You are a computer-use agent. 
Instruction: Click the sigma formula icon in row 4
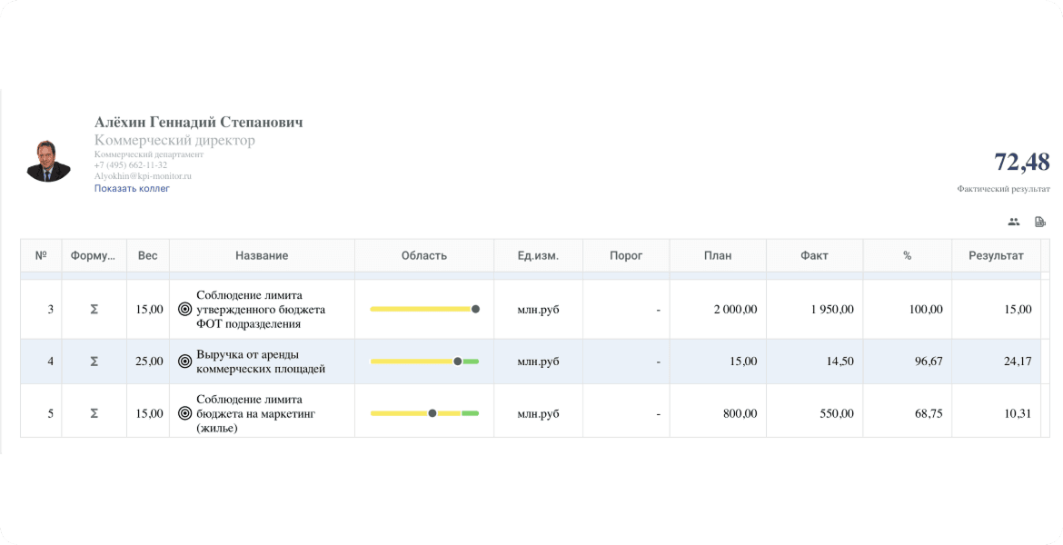(94, 362)
